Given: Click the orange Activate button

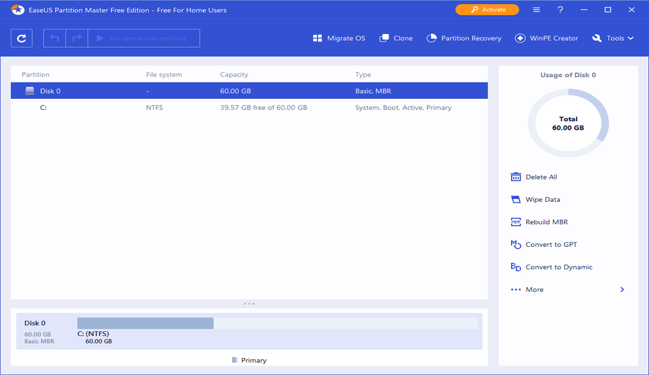Looking at the screenshot, I should (487, 10).
